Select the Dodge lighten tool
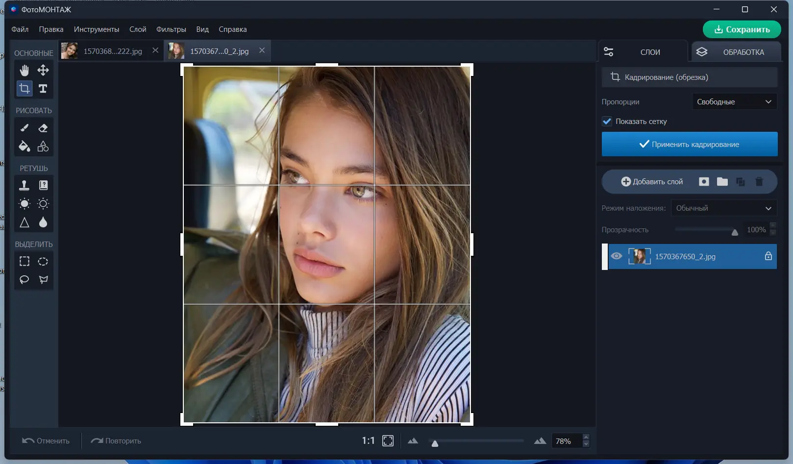 (24, 204)
